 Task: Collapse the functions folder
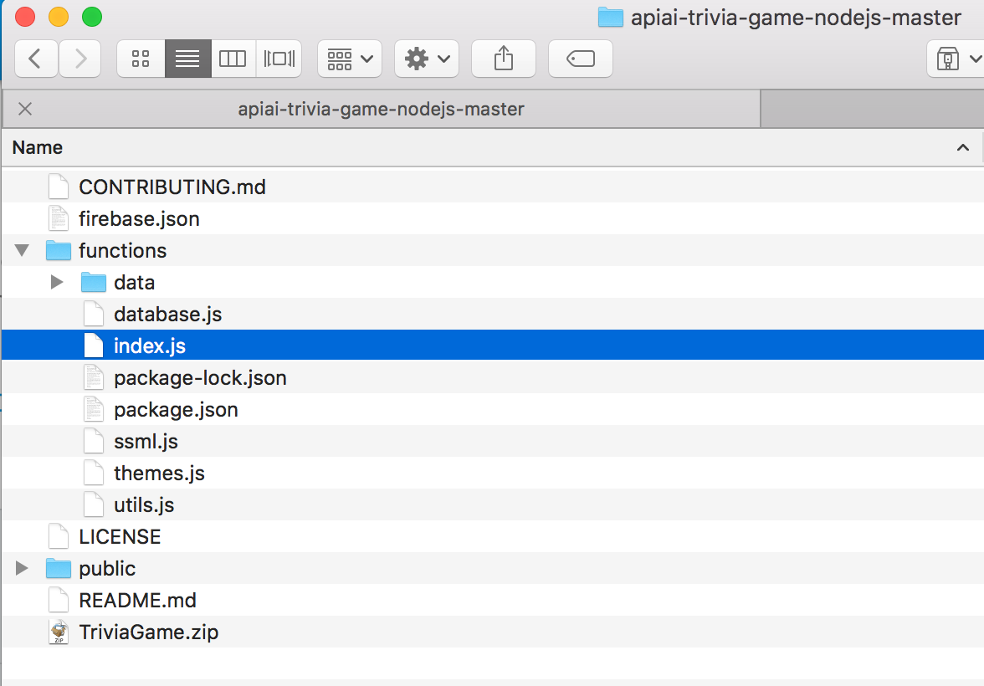pyautogui.click(x=22, y=250)
